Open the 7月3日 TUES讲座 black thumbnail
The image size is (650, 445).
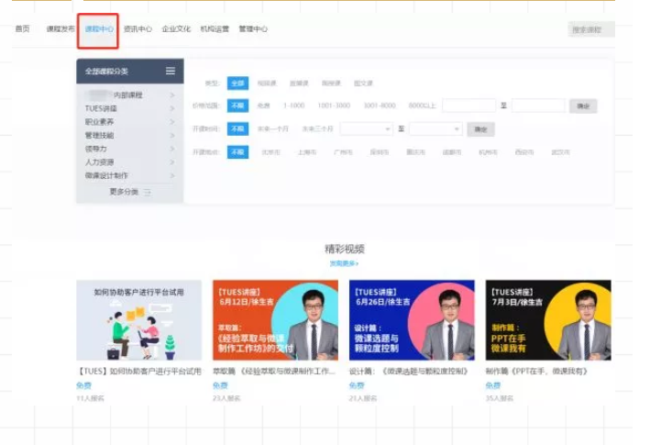click(548, 320)
